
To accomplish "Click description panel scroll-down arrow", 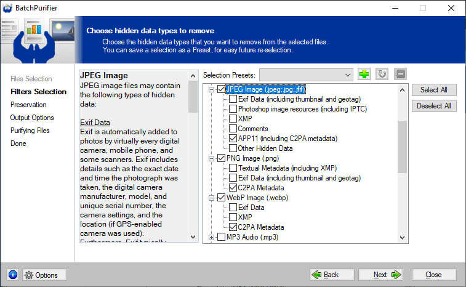I will pyautogui.click(x=193, y=237).
